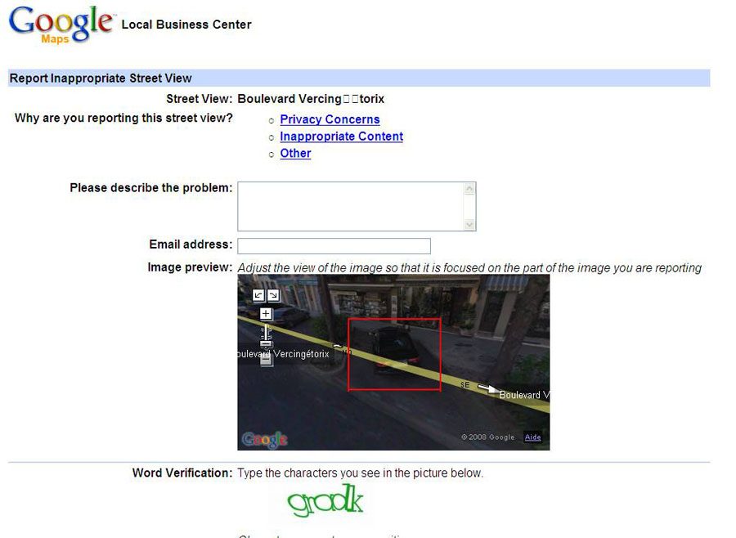
Task: Rotate street view right arrow icon
Action: pyautogui.click(x=273, y=295)
